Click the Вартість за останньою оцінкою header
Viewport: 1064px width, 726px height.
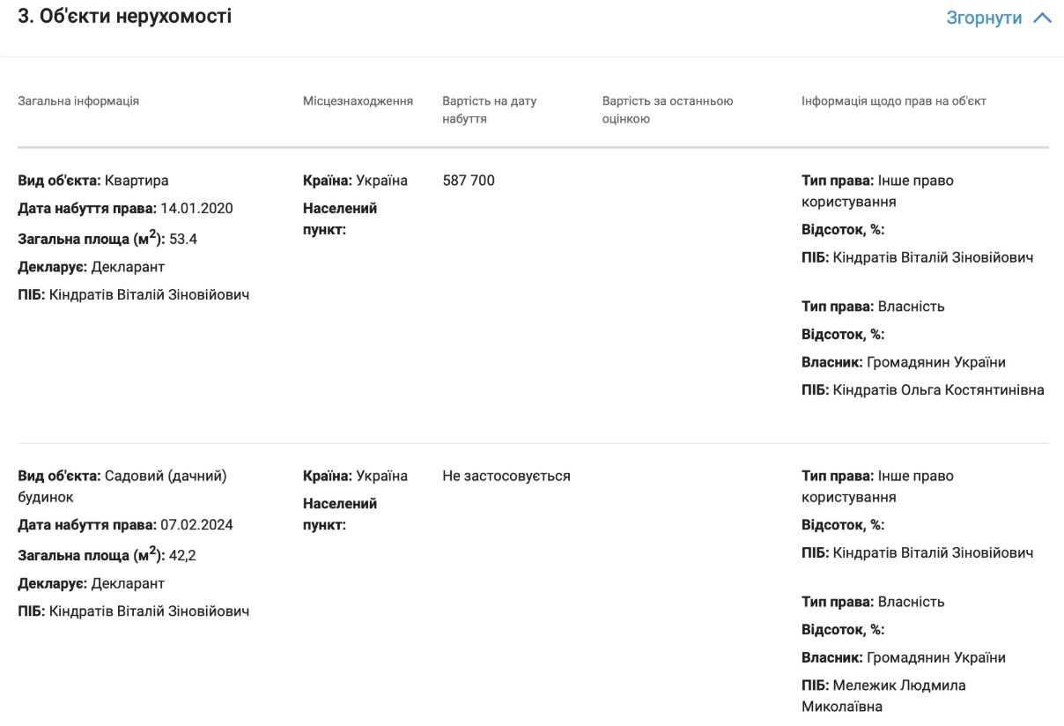(x=667, y=109)
